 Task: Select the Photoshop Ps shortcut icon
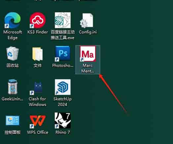point(62,54)
